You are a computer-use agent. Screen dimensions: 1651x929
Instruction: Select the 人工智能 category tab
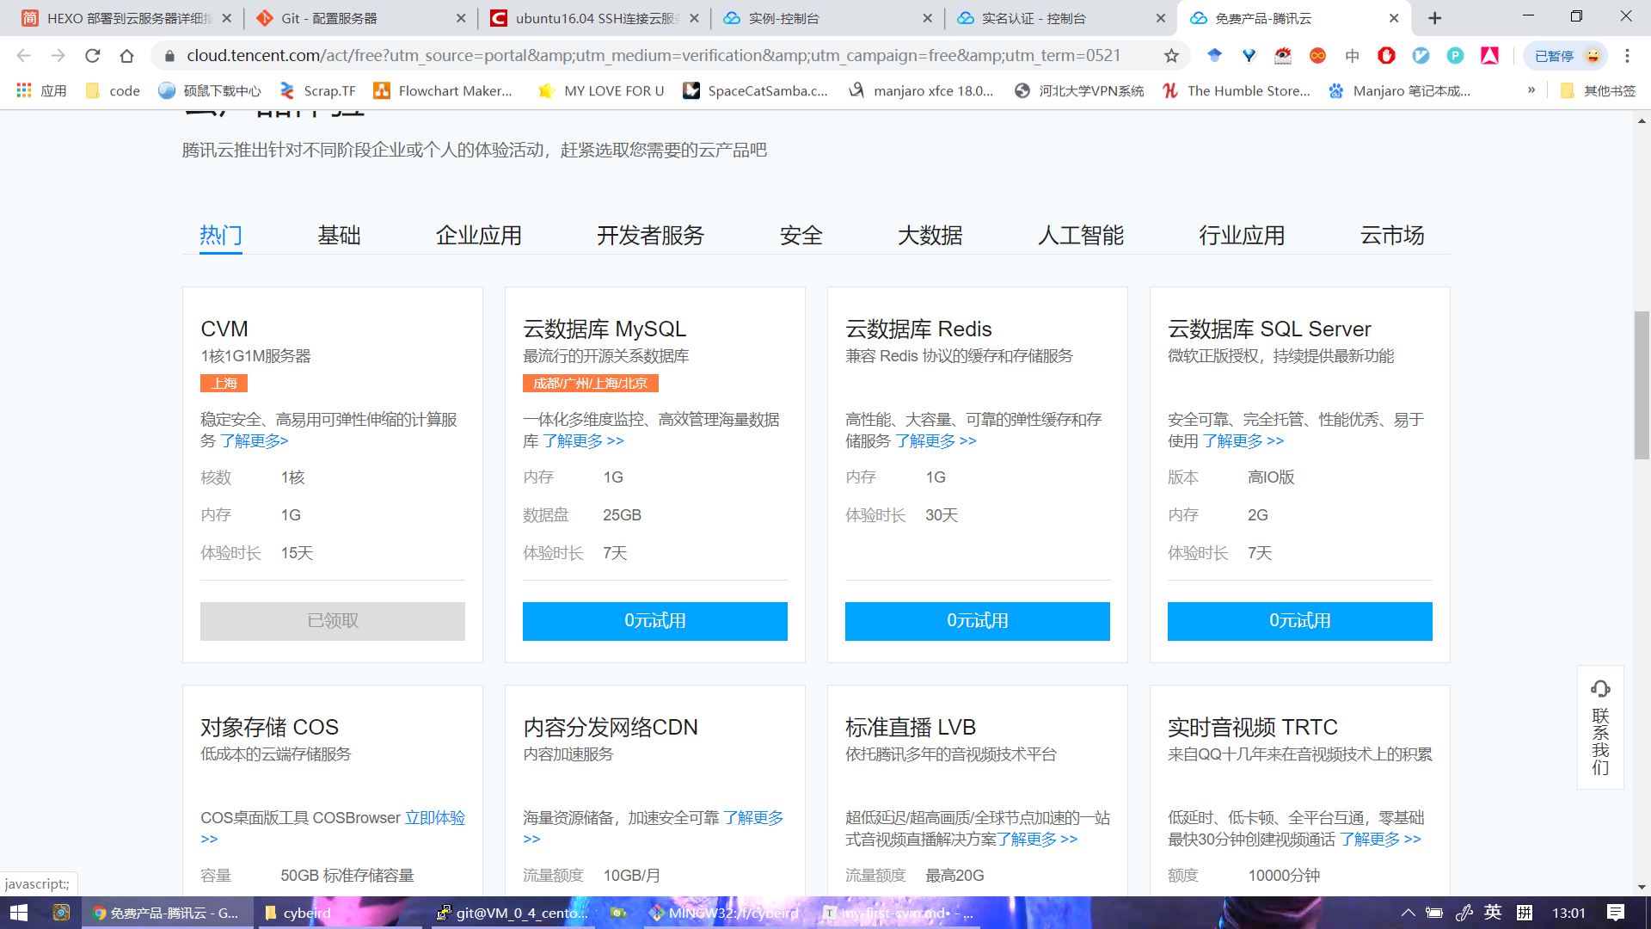coord(1080,235)
